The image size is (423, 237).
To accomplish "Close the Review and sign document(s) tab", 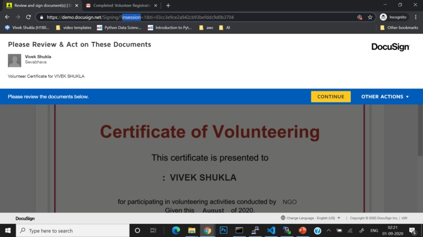I will pyautogui.click(x=77, y=5).
